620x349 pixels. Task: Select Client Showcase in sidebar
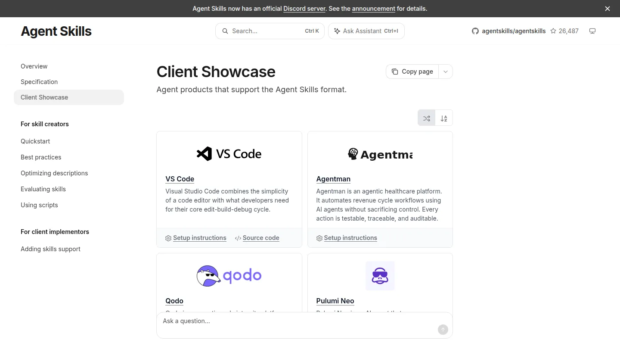pos(69,97)
